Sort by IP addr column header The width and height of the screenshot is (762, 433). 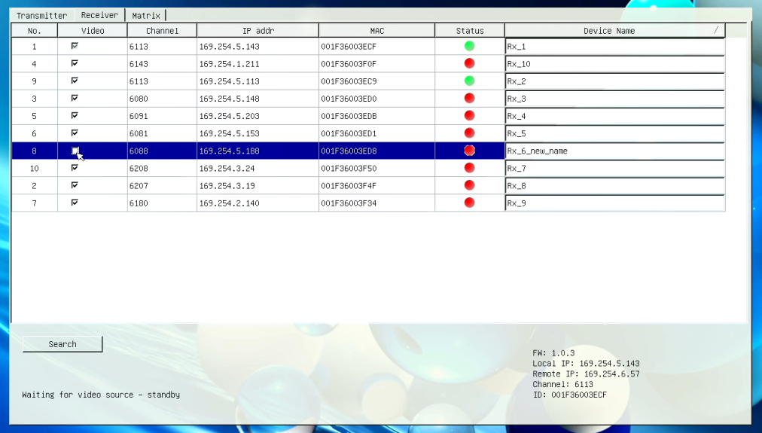(x=258, y=31)
